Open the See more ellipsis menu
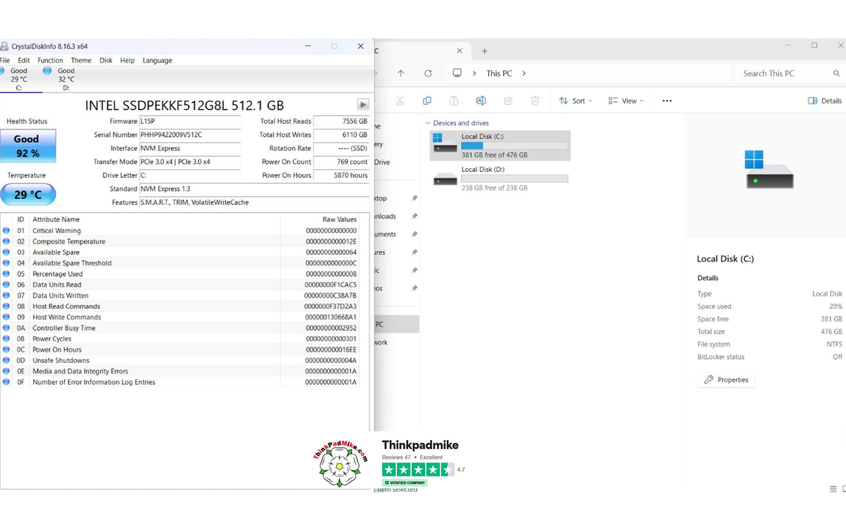 tap(667, 101)
